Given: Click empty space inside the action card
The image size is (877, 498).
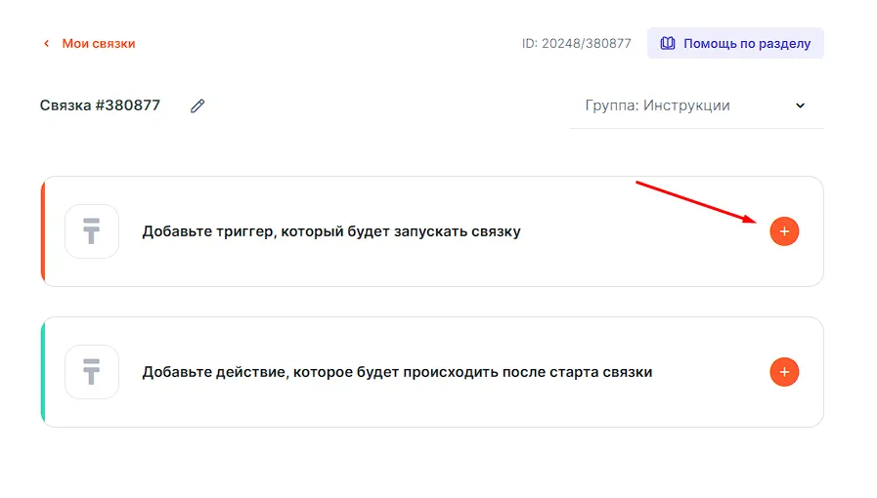Looking at the screenshot, I should point(704,400).
